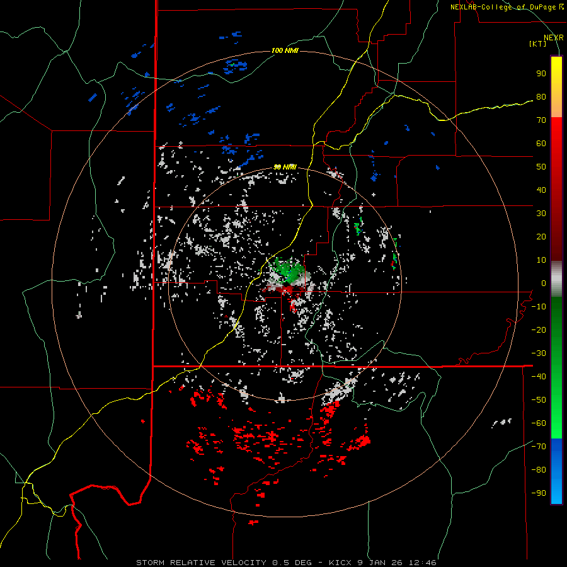The width and height of the screenshot is (567, 567).
Task: Select the -10 value on the velocity scale
Action: coord(539,307)
